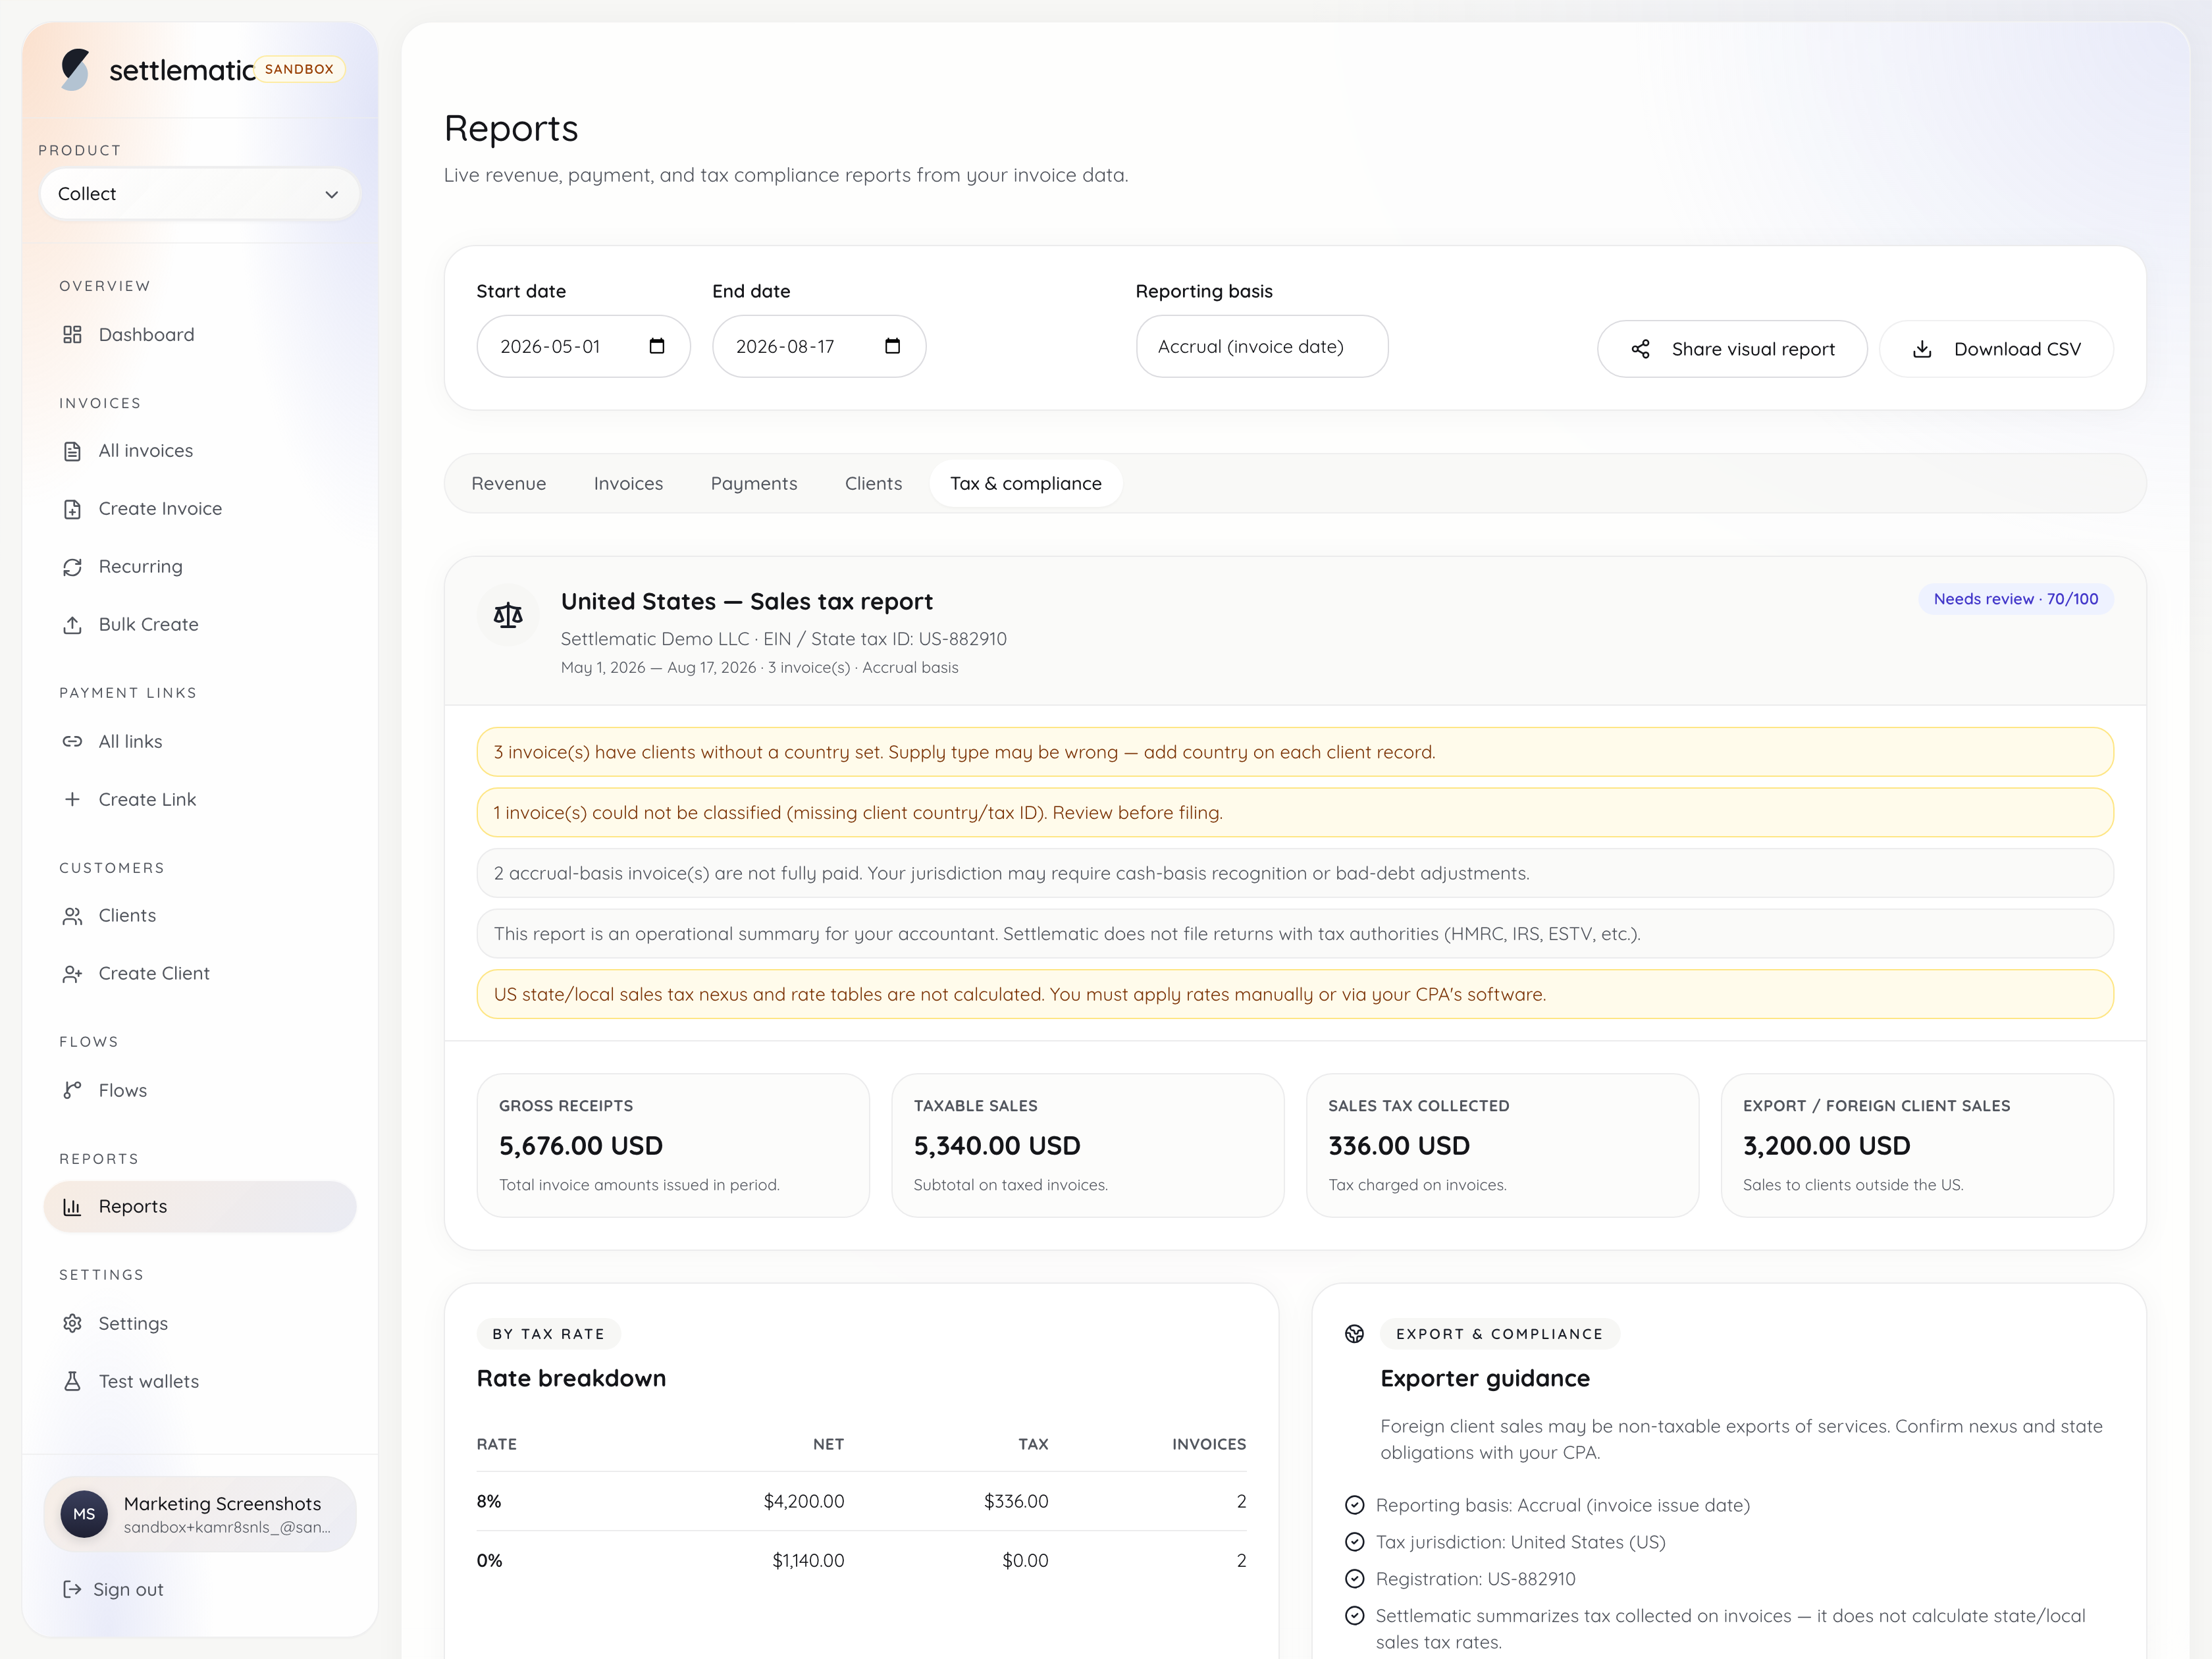Click the All links chain icon
The width and height of the screenshot is (2212, 1659).
(x=72, y=741)
